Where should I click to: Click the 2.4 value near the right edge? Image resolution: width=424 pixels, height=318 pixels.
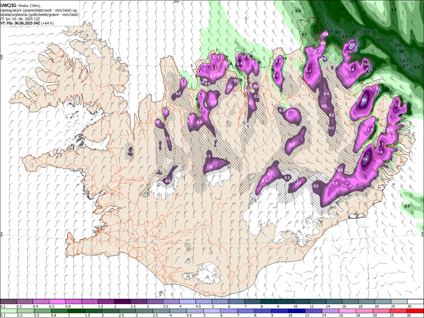coord(417,67)
